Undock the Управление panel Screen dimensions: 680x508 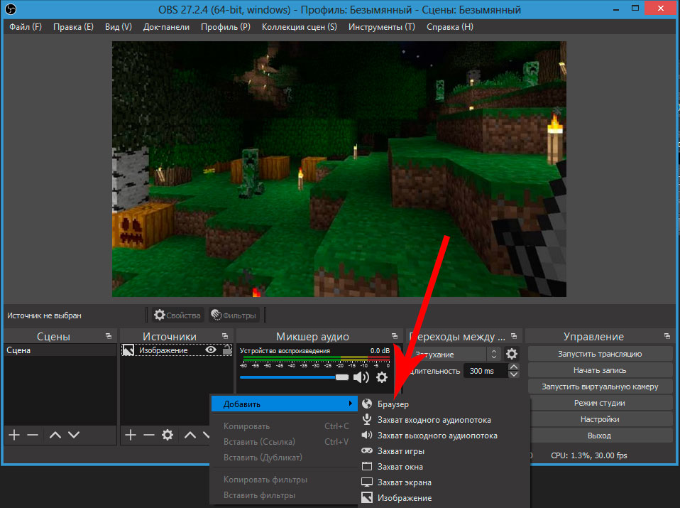coord(667,336)
